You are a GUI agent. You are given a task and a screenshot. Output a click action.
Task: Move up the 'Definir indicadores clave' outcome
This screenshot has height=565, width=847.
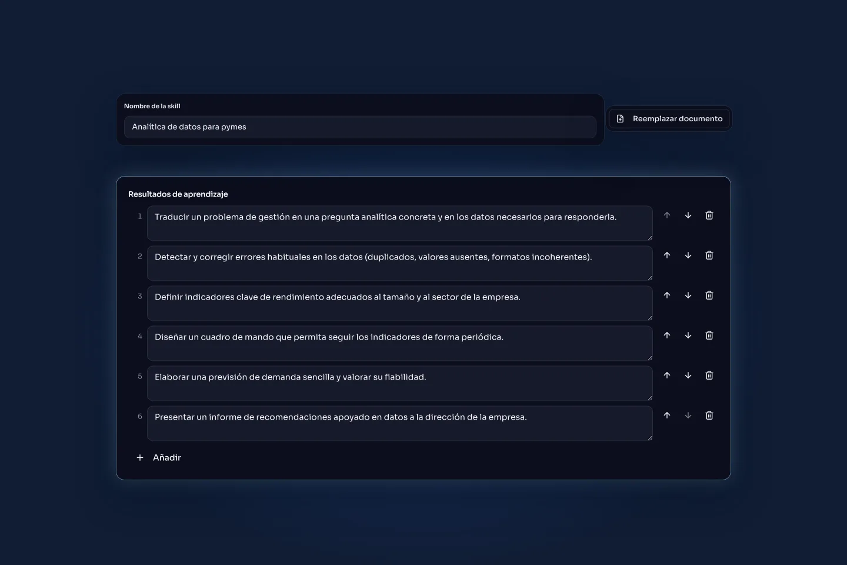[x=667, y=295]
